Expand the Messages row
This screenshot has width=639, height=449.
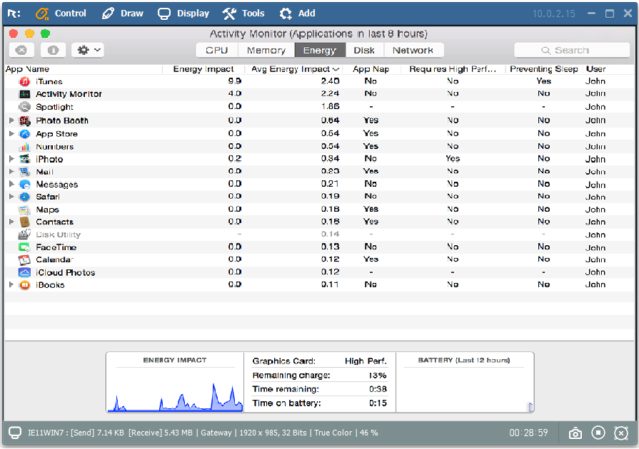tap(11, 184)
